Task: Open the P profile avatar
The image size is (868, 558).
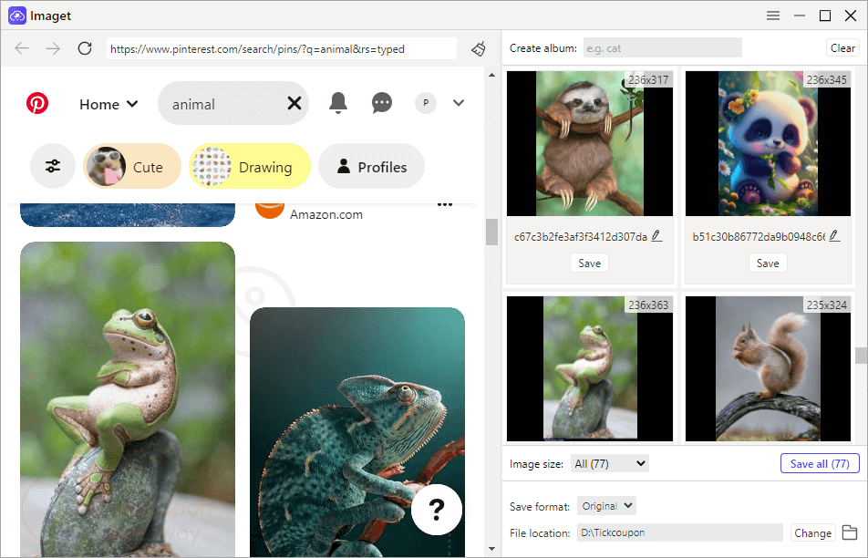Action: 426,103
